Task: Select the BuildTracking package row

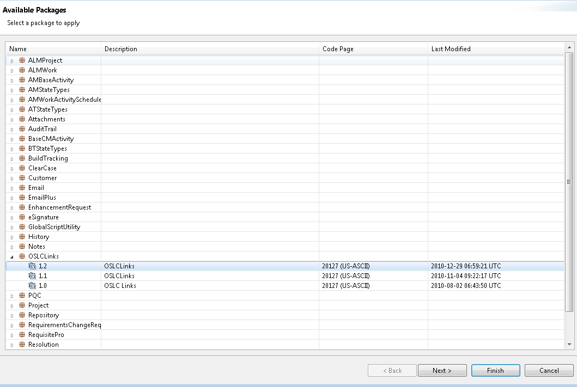Action: click(x=48, y=158)
